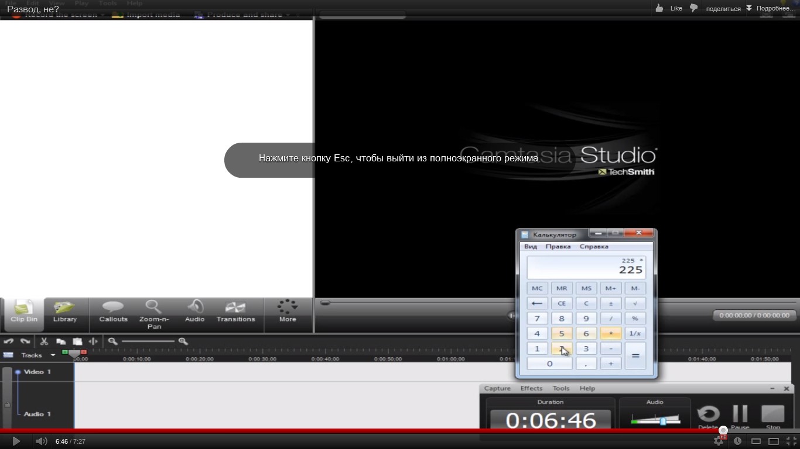Click the calculator equals key
The height and width of the screenshot is (449, 800).
[x=635, y=356]
